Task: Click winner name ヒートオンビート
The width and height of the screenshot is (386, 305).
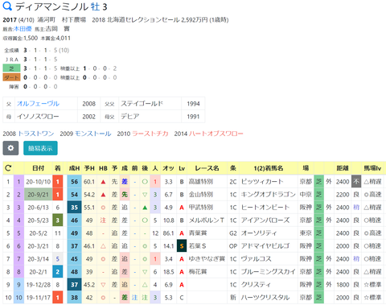Action: [x=265, y=208]
